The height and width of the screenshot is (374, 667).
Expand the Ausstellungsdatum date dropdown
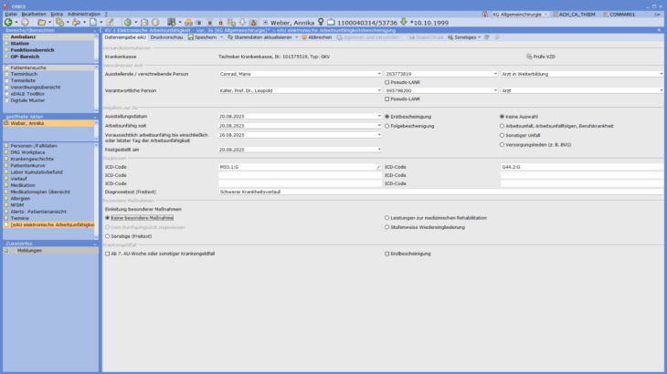pyautogui.click(x=378, y=117)
